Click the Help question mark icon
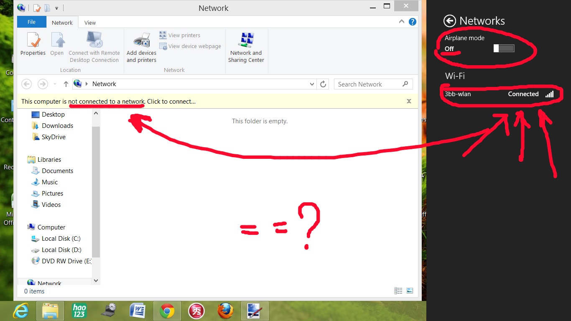The width and height of the screenshot is (571, 321). tap(412, 22)
